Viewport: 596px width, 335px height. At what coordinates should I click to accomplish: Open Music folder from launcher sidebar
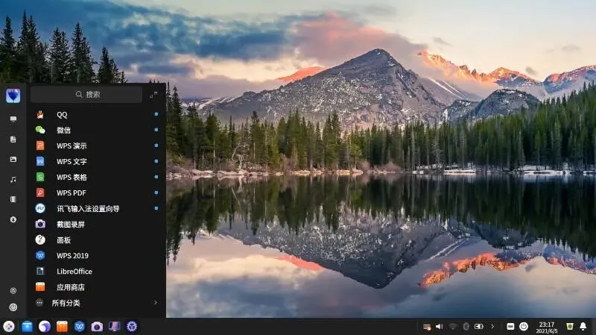point(13,179)
